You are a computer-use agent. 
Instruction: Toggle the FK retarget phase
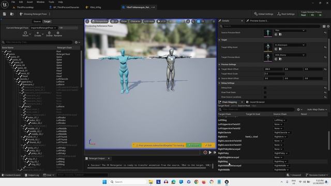point(312,15)
